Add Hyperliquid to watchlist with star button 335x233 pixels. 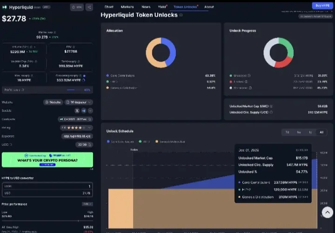[x=77, y=7]
